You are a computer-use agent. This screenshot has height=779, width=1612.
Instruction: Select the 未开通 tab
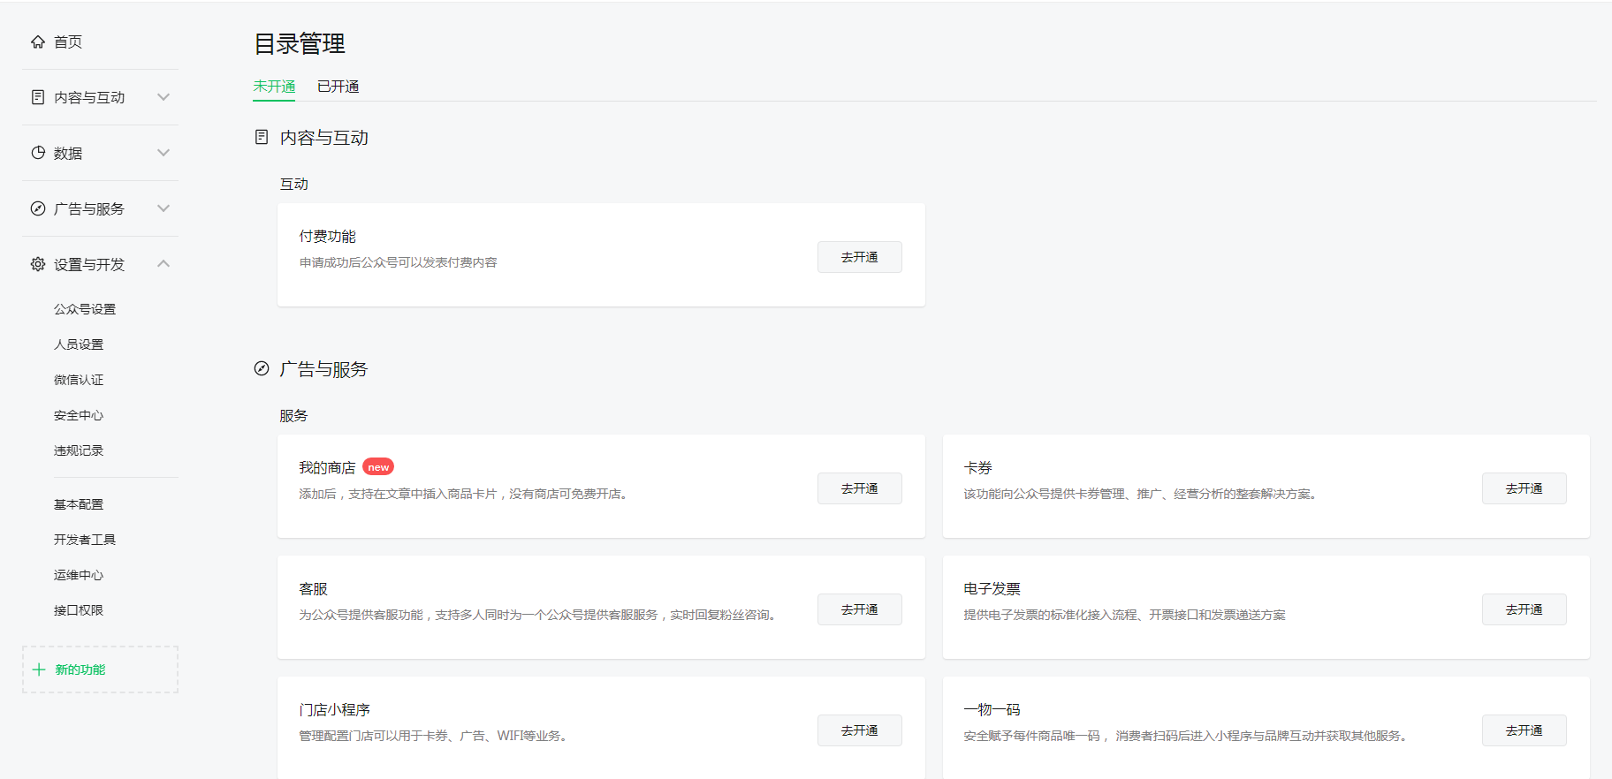coord(274,87)
